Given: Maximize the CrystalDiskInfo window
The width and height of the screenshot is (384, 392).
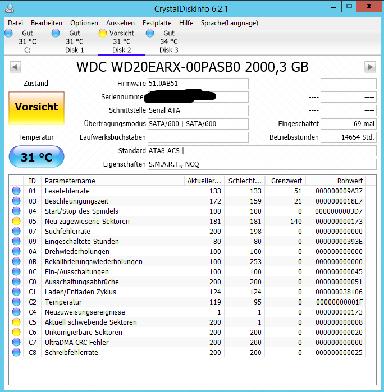Looking at the screenshot, I should (x=349, y=7).
